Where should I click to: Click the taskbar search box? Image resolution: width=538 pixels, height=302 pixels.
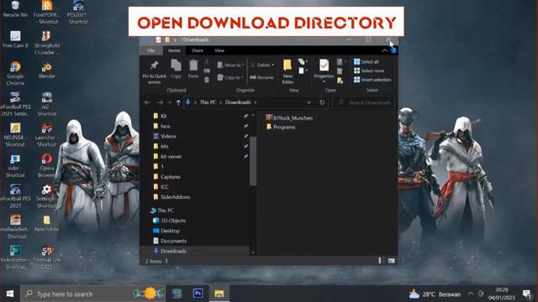92,294
